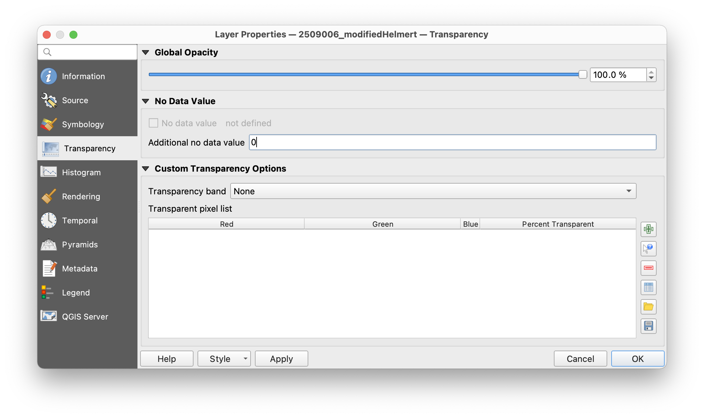Click the green plus add values manually icon

(x=648, y=229)
